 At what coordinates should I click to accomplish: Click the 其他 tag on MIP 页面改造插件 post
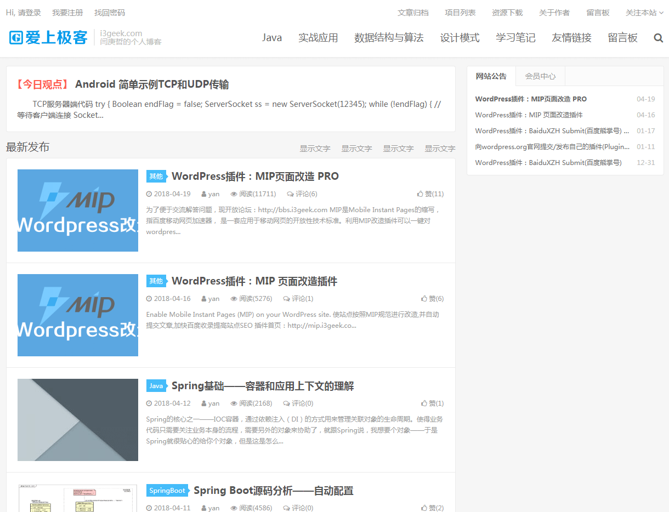(x=156, y=281)
